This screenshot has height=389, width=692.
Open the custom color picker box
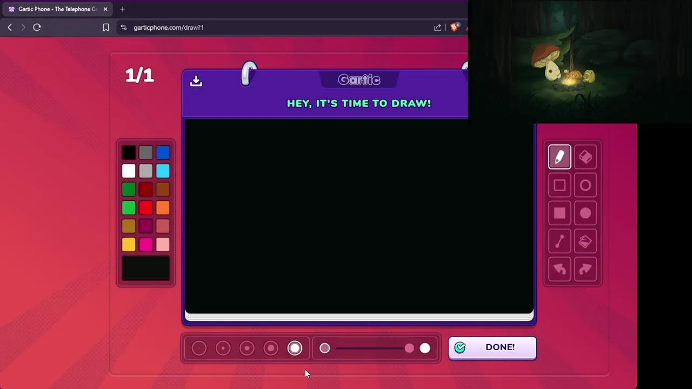(x=146, y=269)
